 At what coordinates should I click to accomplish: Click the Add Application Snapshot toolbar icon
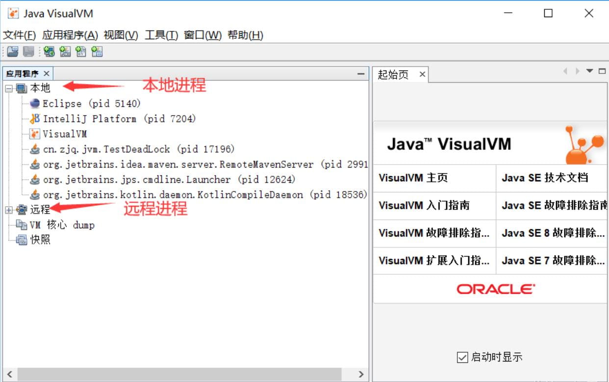pyautogui.click(x=97, y=51)
